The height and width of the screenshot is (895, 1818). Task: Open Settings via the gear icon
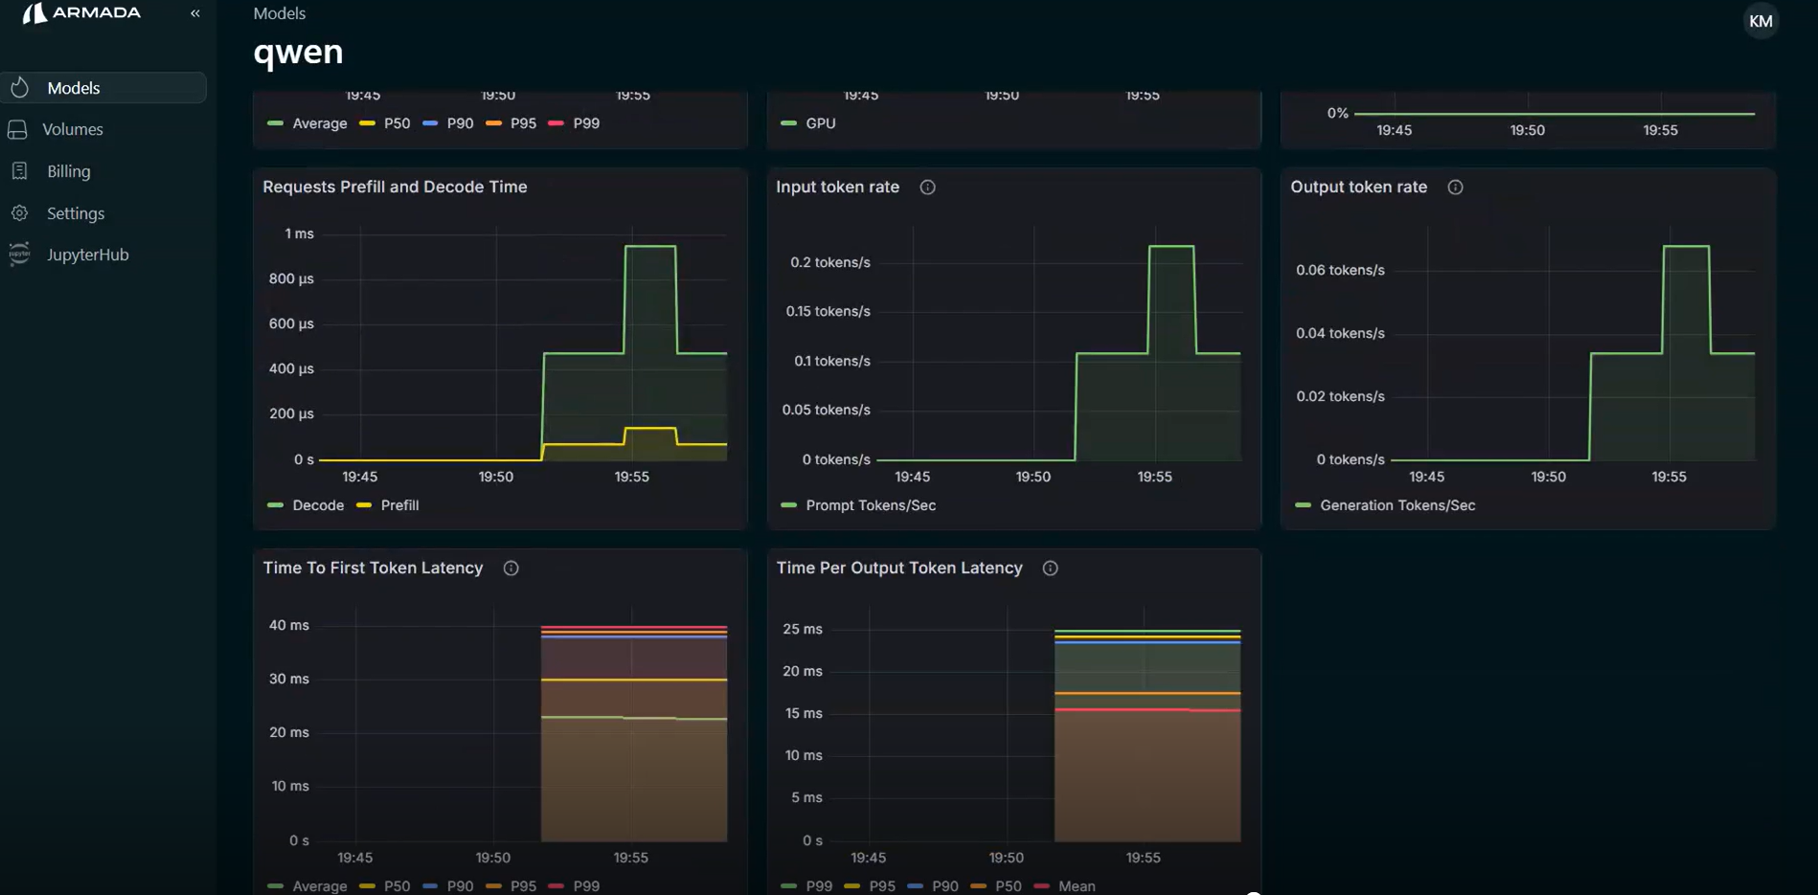pyautogui.click(x=19, y=213)
